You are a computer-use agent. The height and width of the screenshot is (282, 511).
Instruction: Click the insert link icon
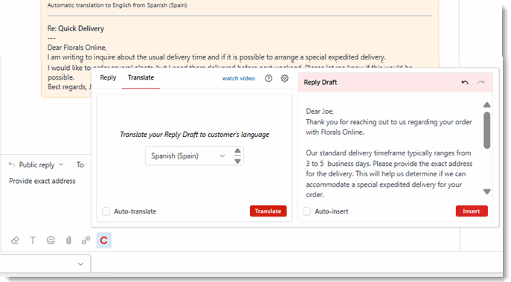(x=86, y=240)
